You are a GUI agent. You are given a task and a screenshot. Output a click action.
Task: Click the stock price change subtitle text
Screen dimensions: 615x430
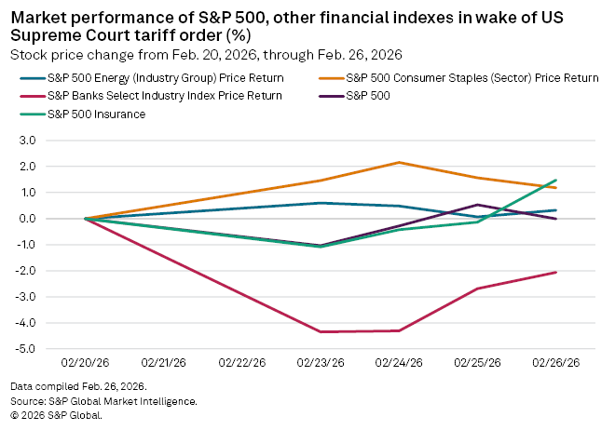(205, 54)
